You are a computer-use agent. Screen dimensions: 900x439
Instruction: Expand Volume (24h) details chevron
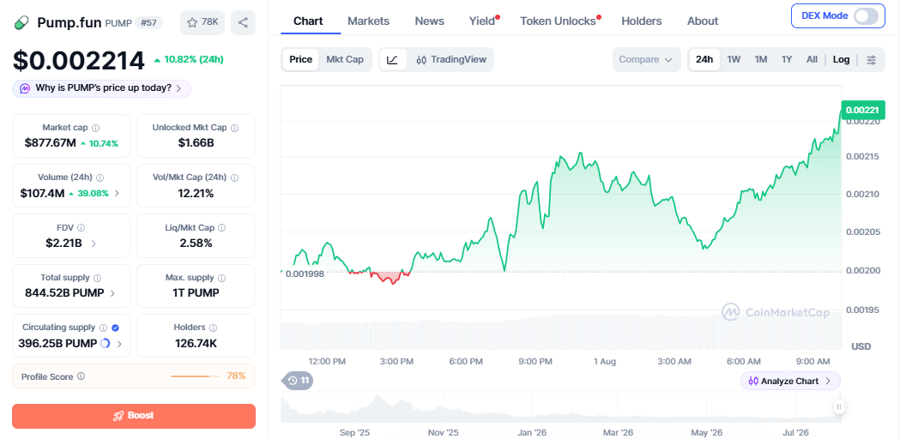(x=117, y=194)
